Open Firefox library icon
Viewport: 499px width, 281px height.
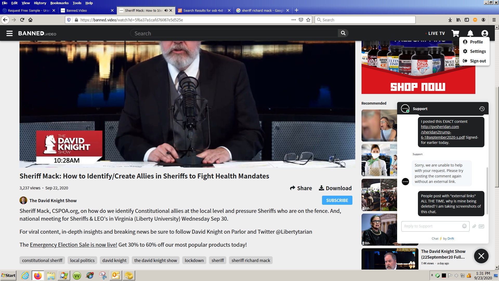[458, 20]
